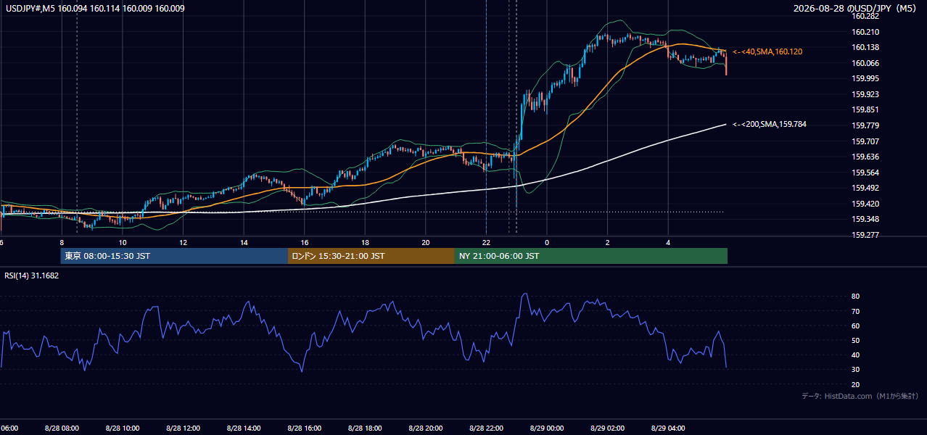The image size is (927, 435).
Task: Click price axis value 160.282
Action: tap(865, 16)
